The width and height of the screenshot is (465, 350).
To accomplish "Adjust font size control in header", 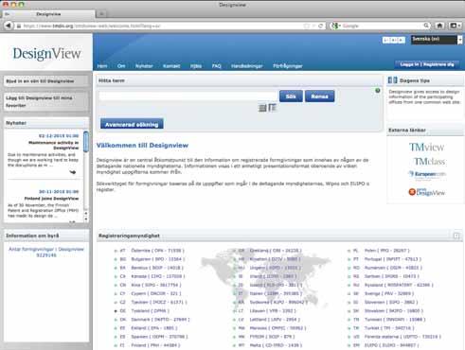I will tap(393, 40).
